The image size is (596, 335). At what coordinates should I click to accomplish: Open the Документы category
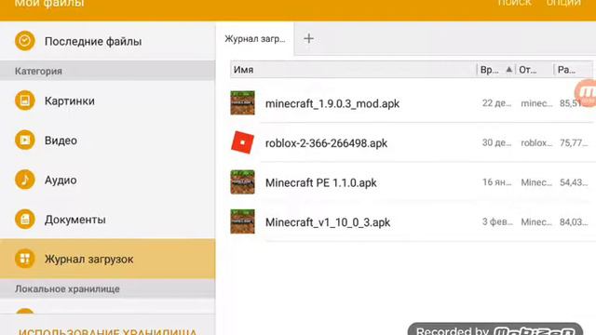(x=108, y=220)
